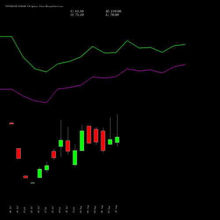Image resolution: width=220 pixels, height=220 pixels.
Task: Select the green upper line on the chart
Action: (x=92, y=47)
